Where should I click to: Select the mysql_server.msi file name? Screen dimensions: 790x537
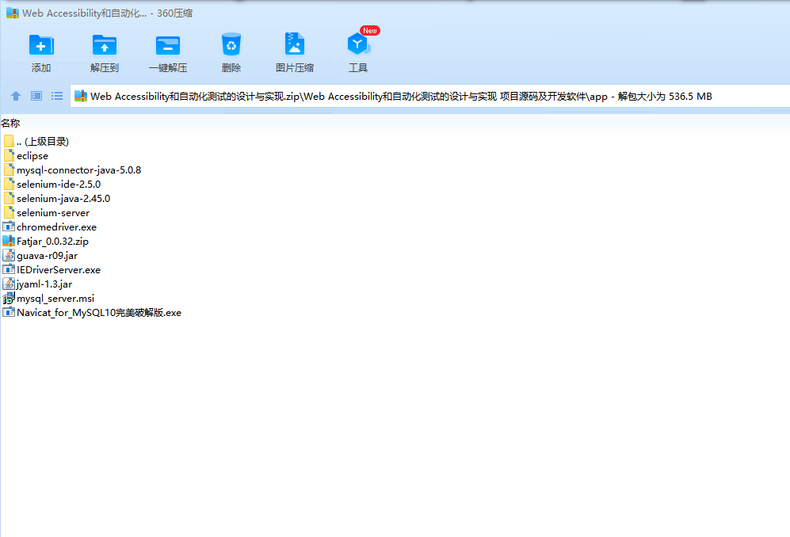tap(55, 299)
